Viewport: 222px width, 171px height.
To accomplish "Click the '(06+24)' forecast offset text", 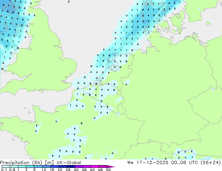I will click(210, 163).
